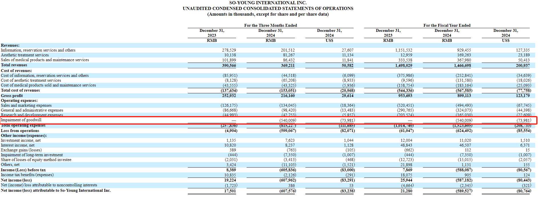Select the row label 'Information, reservation services and others'
Viewport: 538px width, 198px height.
coord(38,50)
